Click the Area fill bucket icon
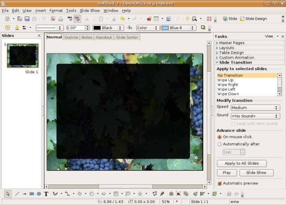Screen dimensions: 286x205 click(x=130, y=28)
